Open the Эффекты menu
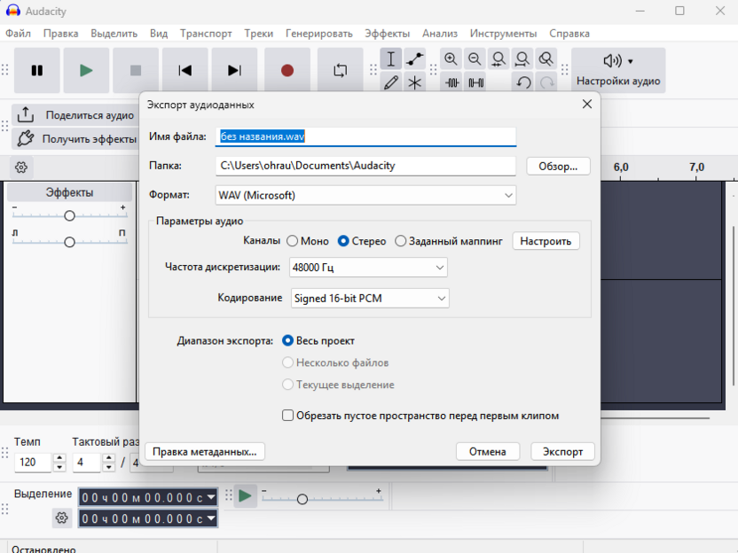This screenshot has width=738, height=553. pos(387,34)
